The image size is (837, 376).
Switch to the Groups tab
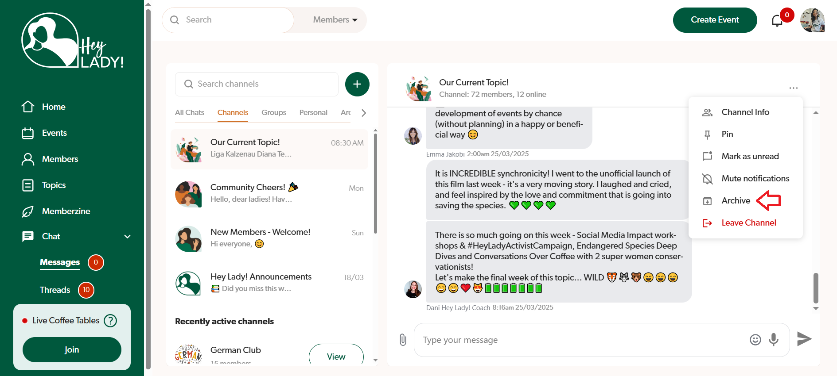[x=274, y=112]
